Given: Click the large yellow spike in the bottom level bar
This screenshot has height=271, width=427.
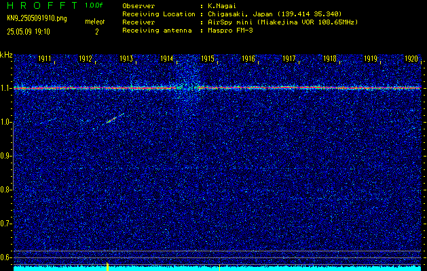Looking at the screenshot, I should 107,267.
